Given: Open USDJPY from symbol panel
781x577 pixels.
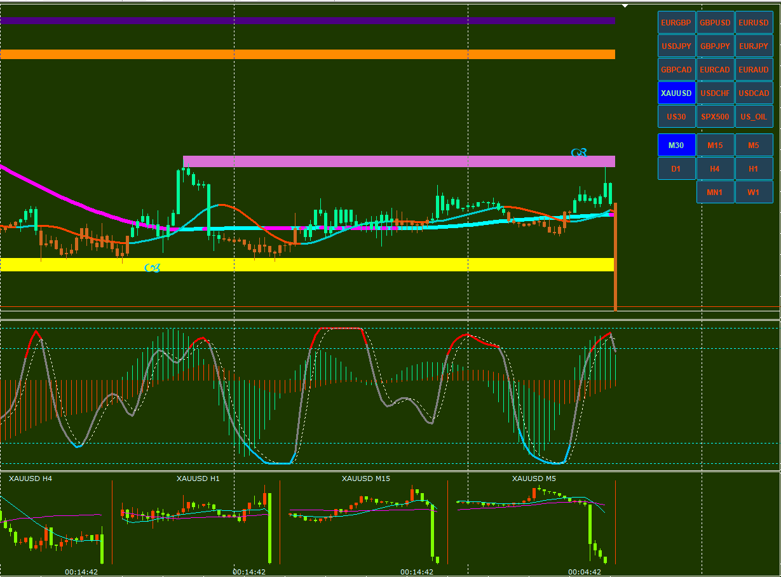Looking at the screenshot, I should (x=676, y=46).
